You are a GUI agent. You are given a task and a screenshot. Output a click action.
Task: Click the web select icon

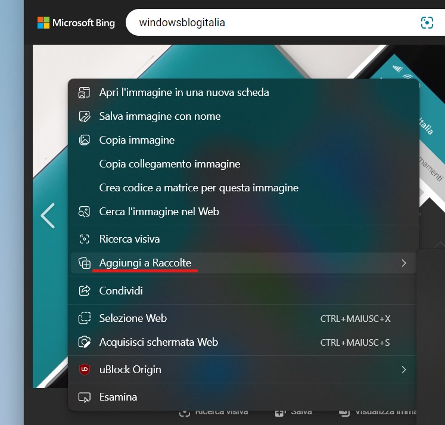[84, 318]
